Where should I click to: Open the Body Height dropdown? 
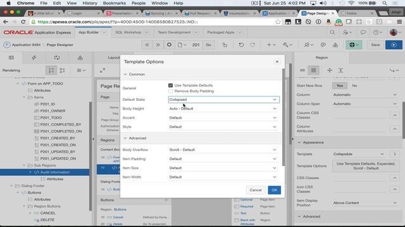click(223, 108)
